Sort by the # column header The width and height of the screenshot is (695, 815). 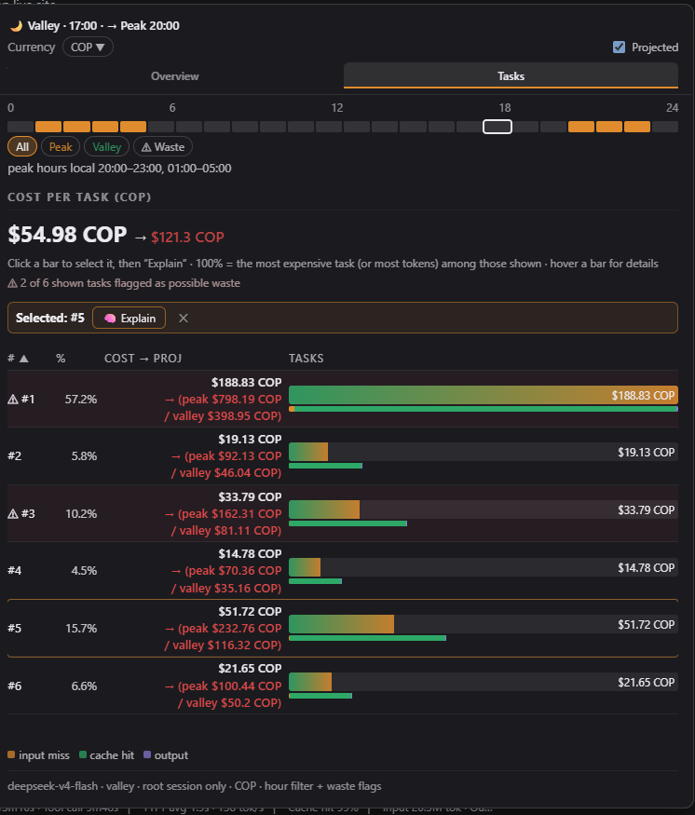click(x=18, y=358)
